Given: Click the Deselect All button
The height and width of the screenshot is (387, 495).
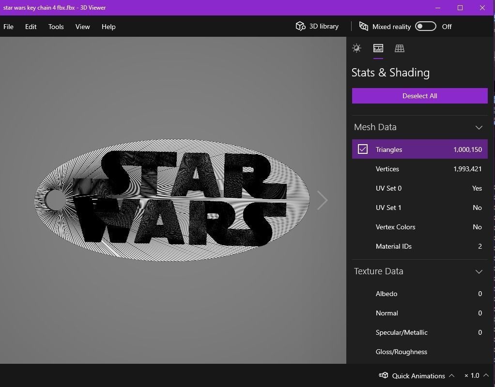Looking at the screenshot, I should [x=419, y=96].
